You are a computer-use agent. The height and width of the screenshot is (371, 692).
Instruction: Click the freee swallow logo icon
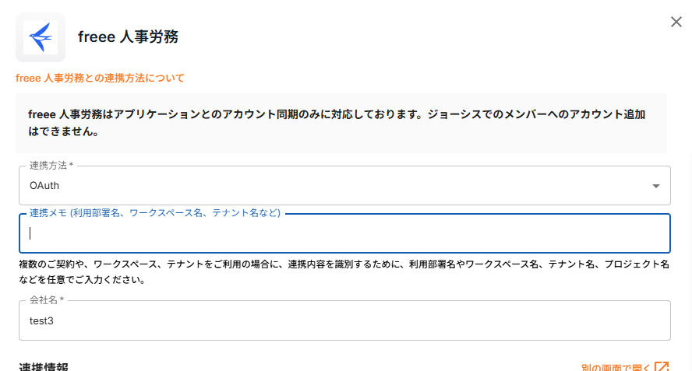pyautogui.click(x=40, y=37)
